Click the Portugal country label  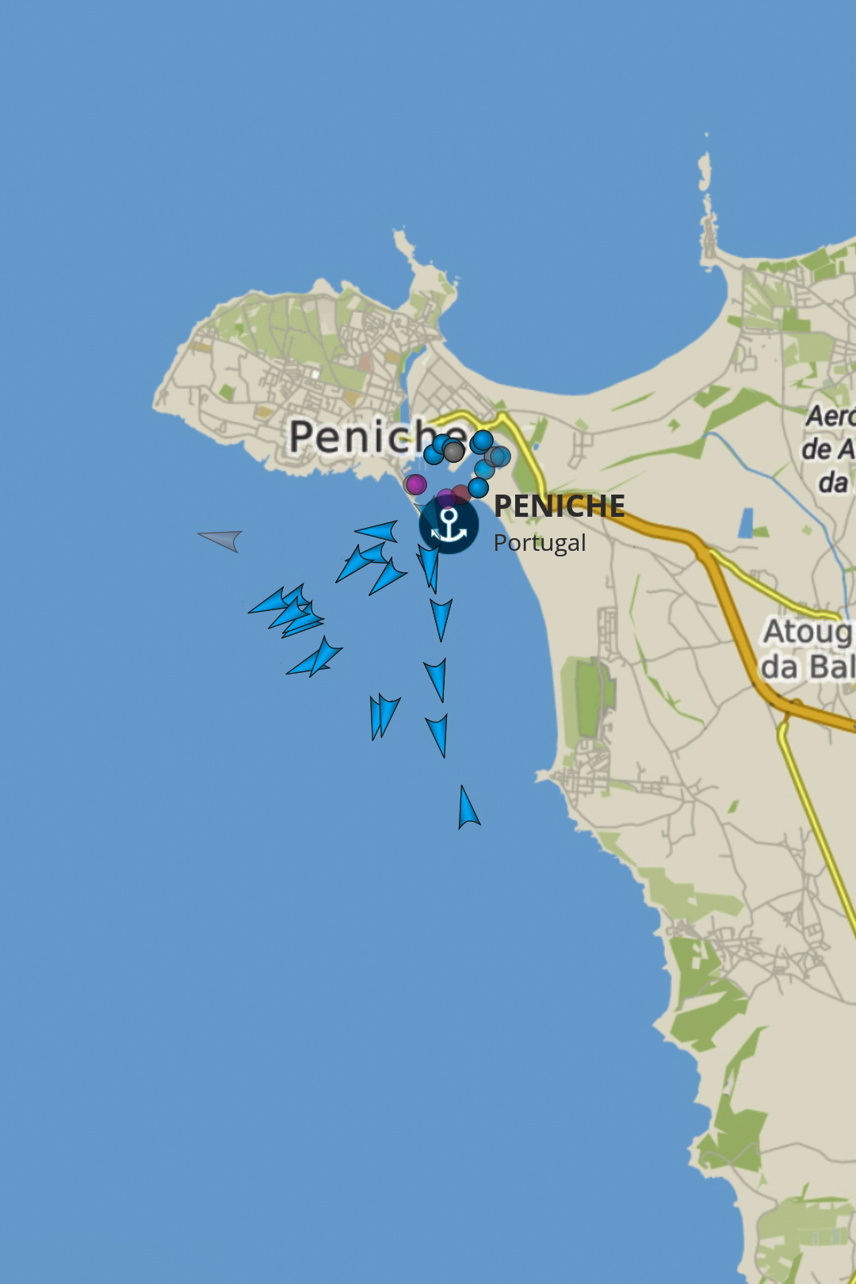tap(540, 543)
